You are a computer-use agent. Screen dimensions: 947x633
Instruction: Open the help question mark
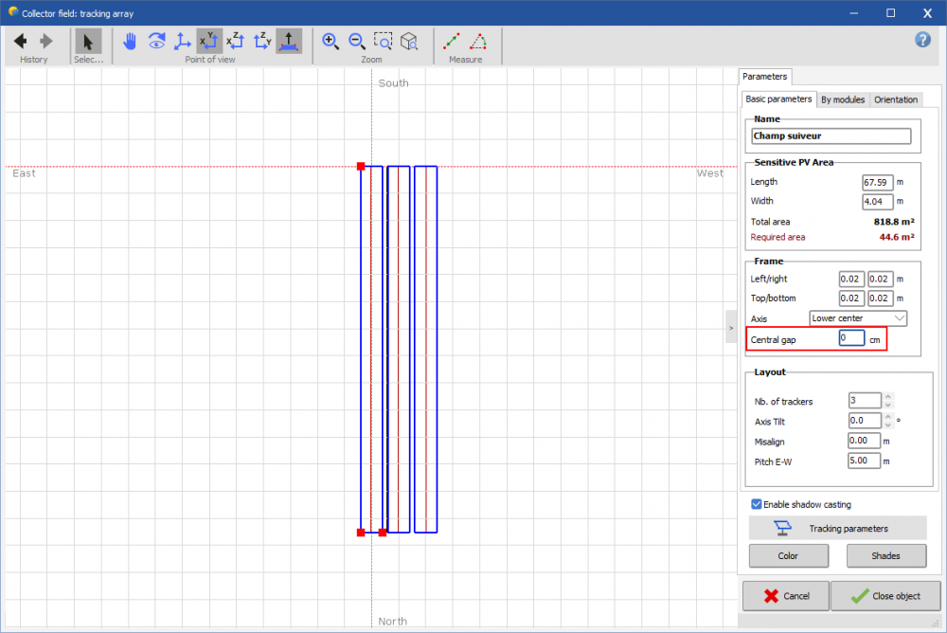pos(923,39)
